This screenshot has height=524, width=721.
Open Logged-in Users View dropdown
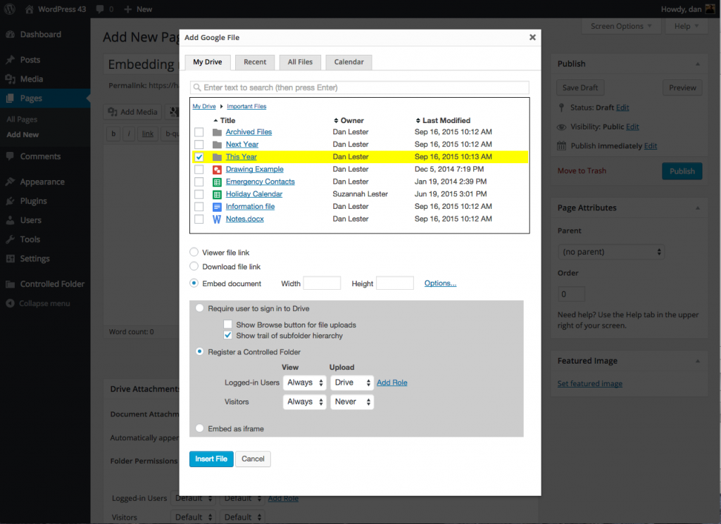(x=305, y=383)
